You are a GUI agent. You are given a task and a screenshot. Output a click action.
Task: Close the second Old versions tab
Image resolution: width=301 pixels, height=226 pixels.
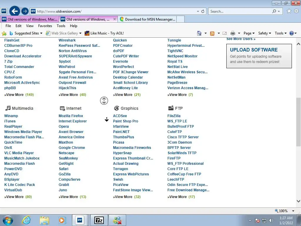(x=114, y=19)
